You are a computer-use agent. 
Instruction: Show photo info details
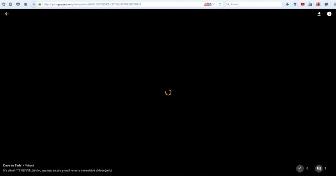329,14
